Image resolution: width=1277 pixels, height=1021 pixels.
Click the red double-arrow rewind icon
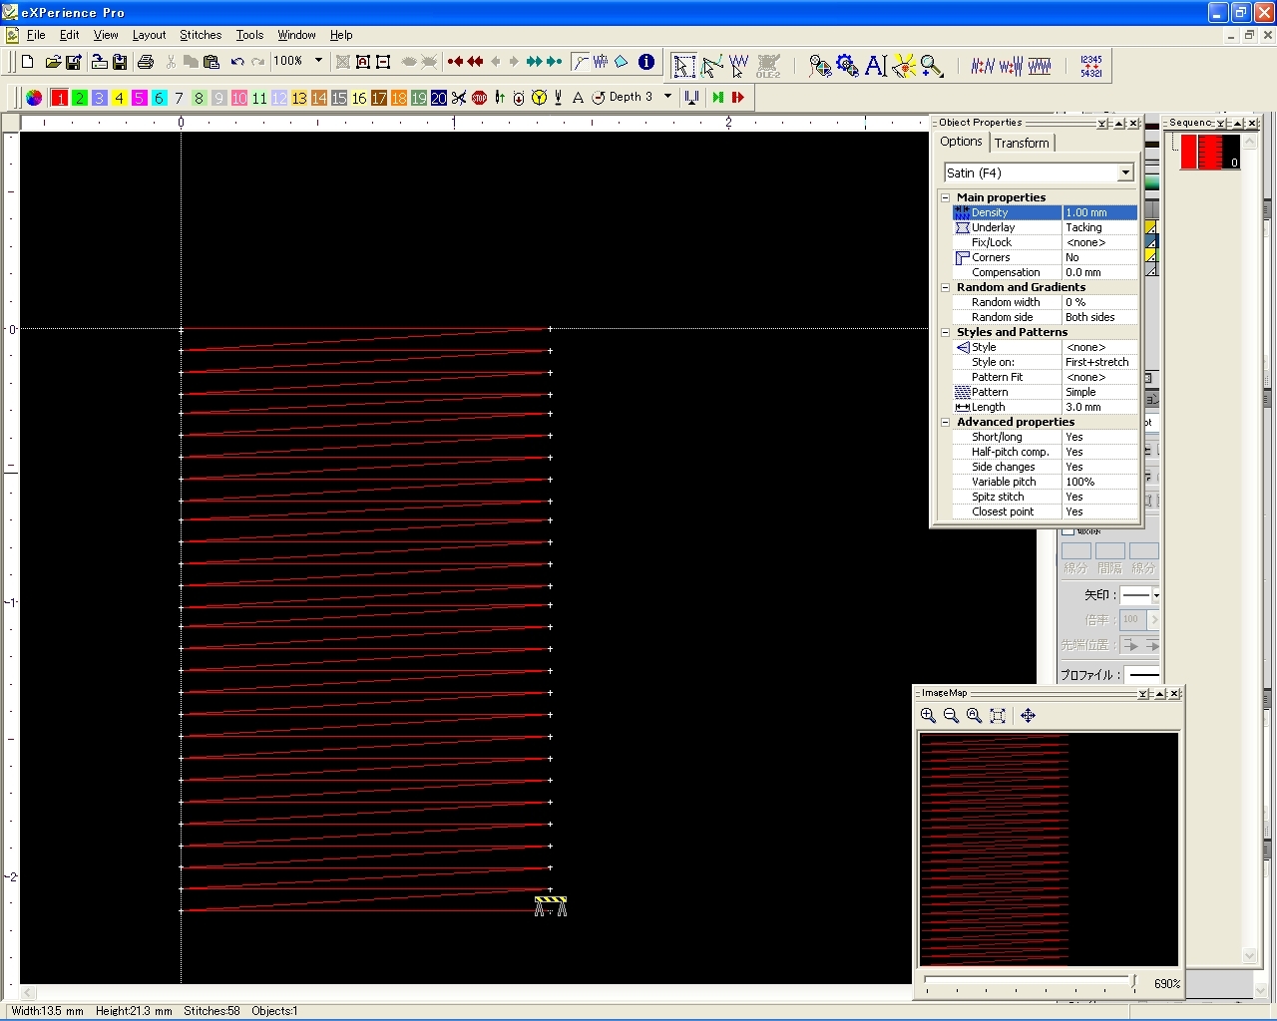[x=475, y=62]
